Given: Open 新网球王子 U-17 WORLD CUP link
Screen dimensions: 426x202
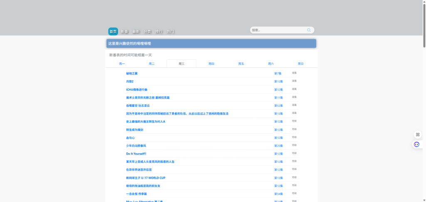Looking at the screenshot, I should (x=146, y=178).
